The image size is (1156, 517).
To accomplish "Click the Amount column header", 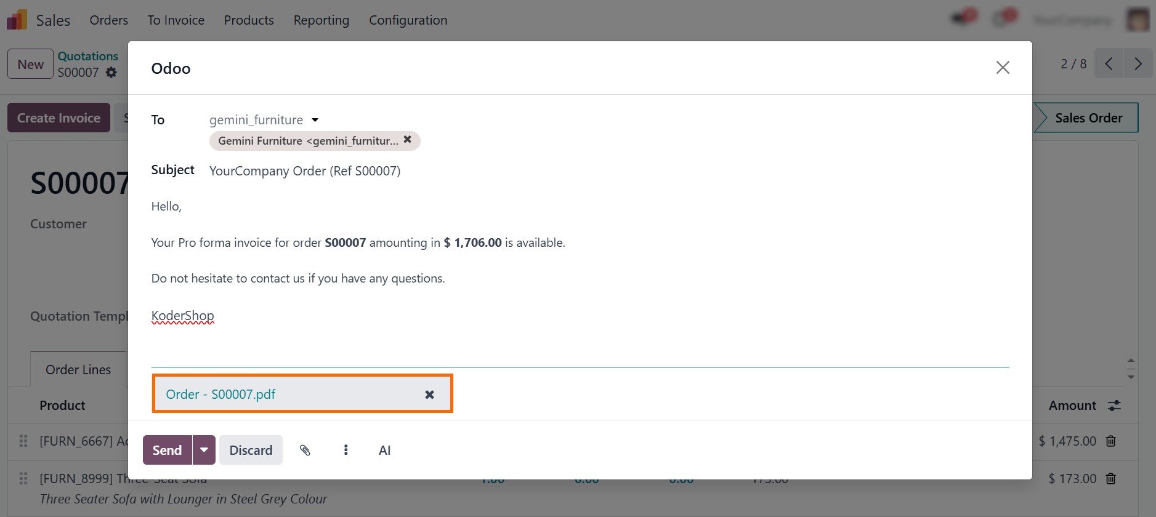I will pyautogui.click(x=1072, y=406).
